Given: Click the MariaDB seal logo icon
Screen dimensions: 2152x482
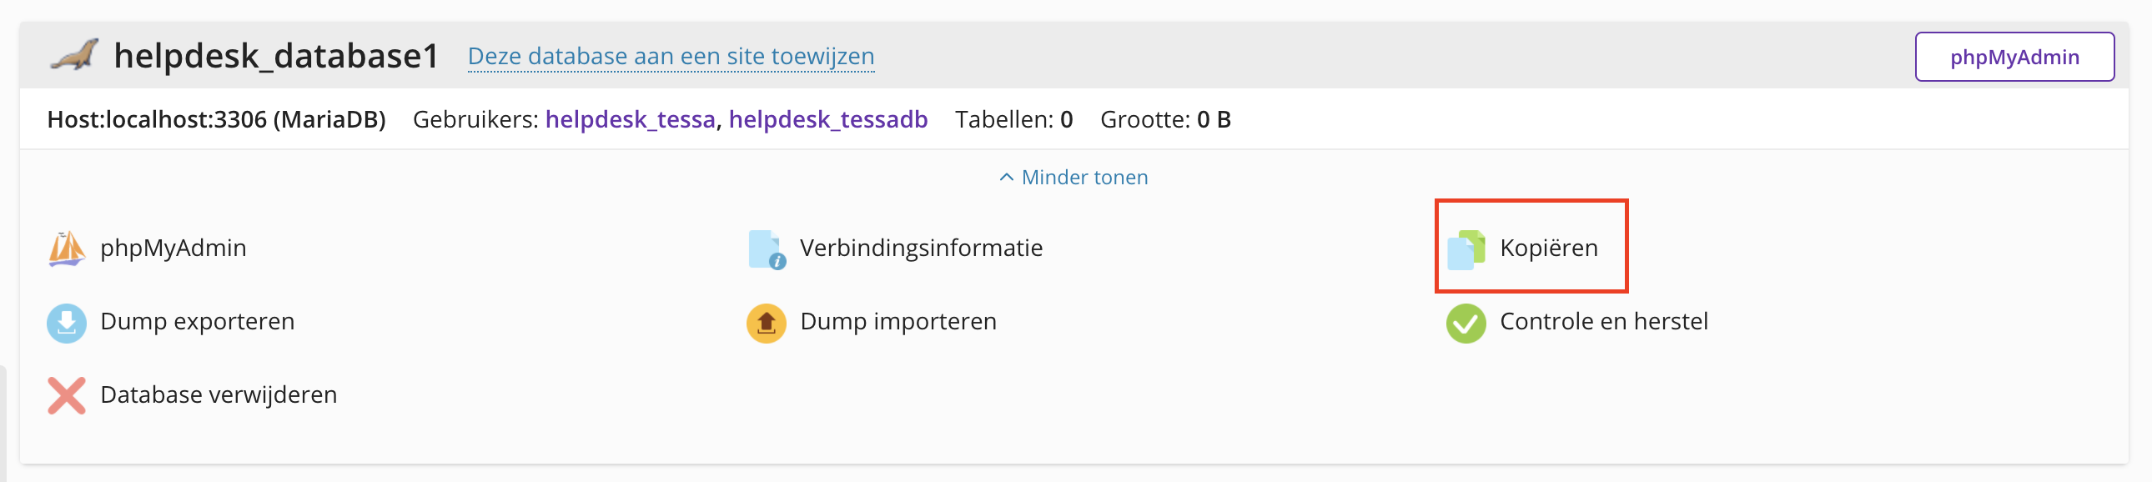Looking at the screenshot, I should point(73,56).
